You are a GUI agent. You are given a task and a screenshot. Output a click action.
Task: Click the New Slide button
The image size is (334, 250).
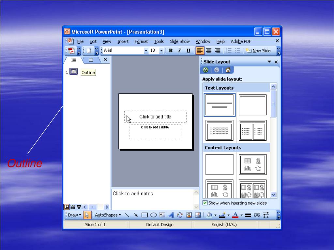[x=258, y=50]
